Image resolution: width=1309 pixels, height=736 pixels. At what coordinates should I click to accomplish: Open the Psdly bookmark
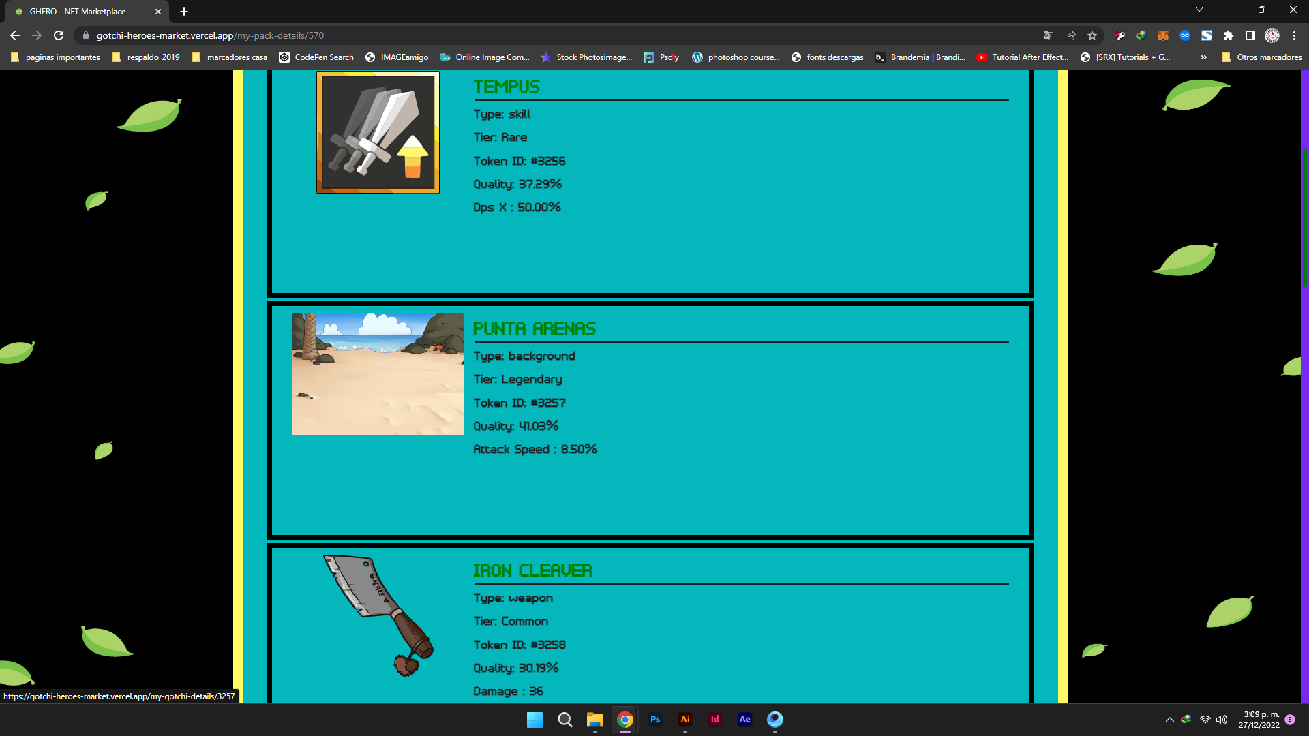pos(661,57)
